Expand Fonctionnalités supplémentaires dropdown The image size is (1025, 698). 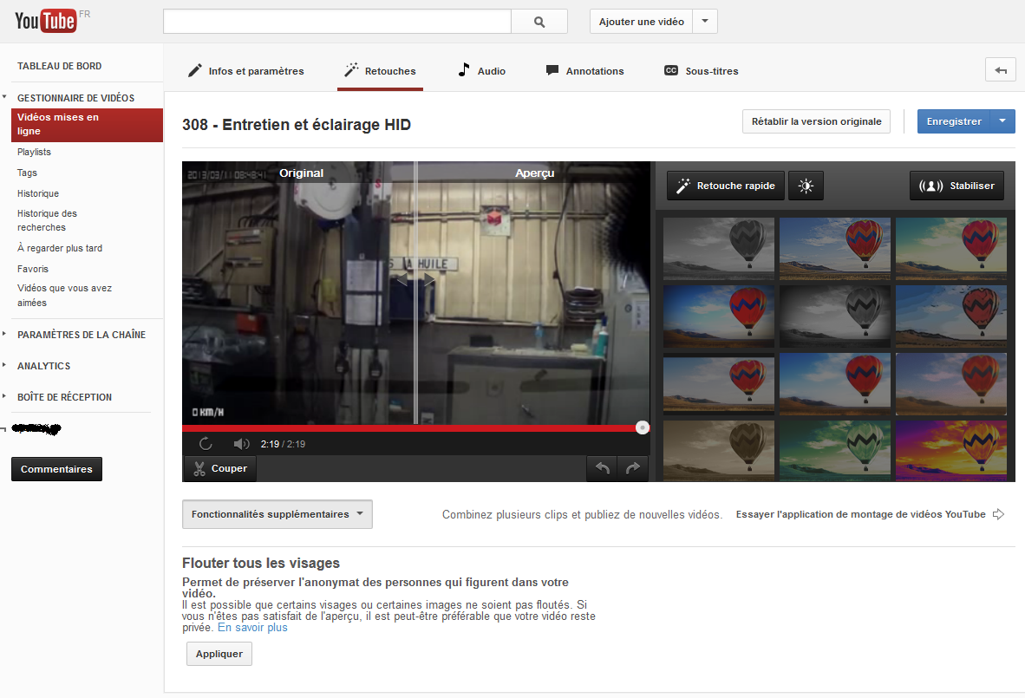point(277,514)
